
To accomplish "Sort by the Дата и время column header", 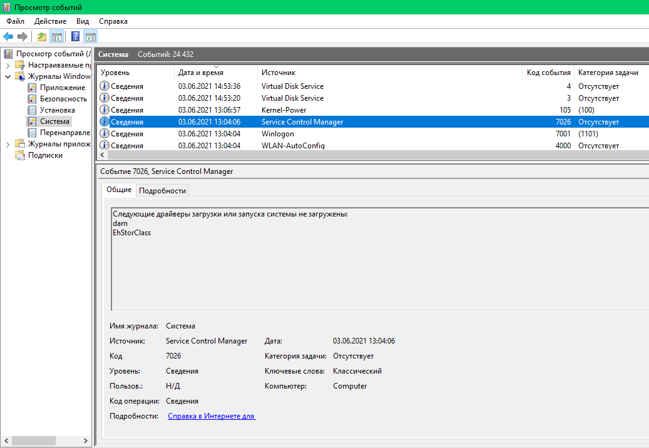I will 216,73.
